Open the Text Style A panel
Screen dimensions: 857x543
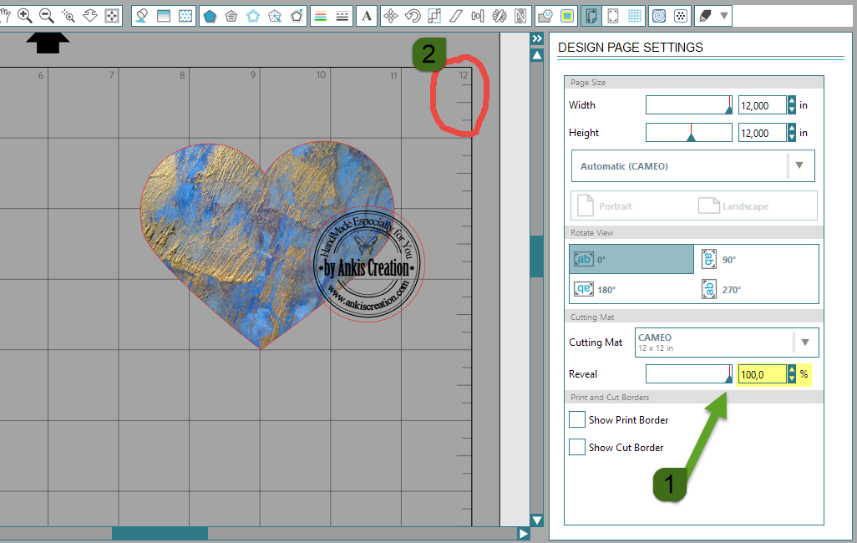(x=367, y=16)
